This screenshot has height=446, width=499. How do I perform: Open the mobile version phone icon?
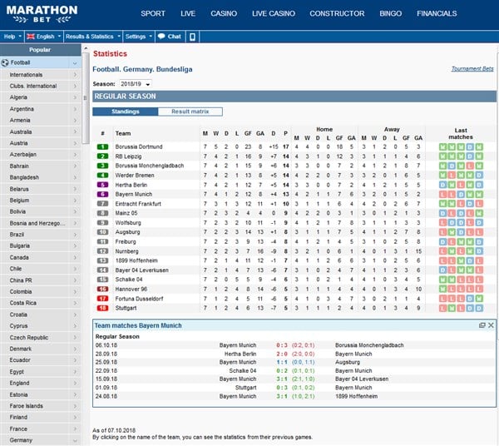[x=192, y=37]
